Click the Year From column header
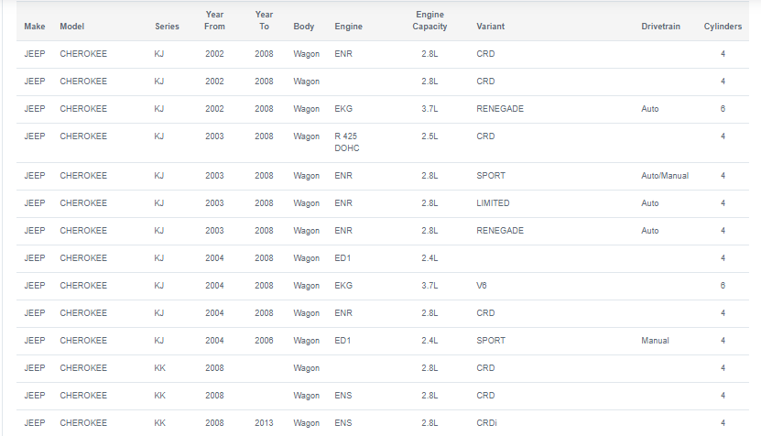 [x=214, y=20]
